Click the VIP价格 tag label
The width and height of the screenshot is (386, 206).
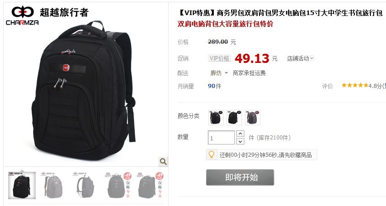219,58
